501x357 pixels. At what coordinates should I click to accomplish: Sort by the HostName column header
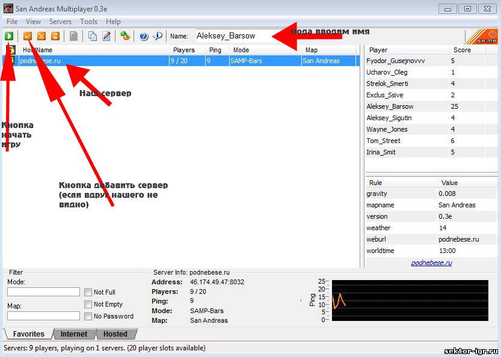94,50
